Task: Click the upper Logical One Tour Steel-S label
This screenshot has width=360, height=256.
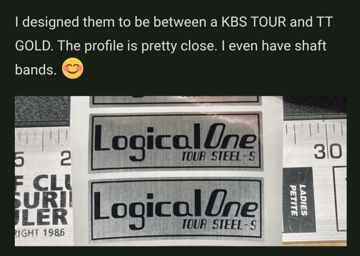Action: tap(175, 142)
